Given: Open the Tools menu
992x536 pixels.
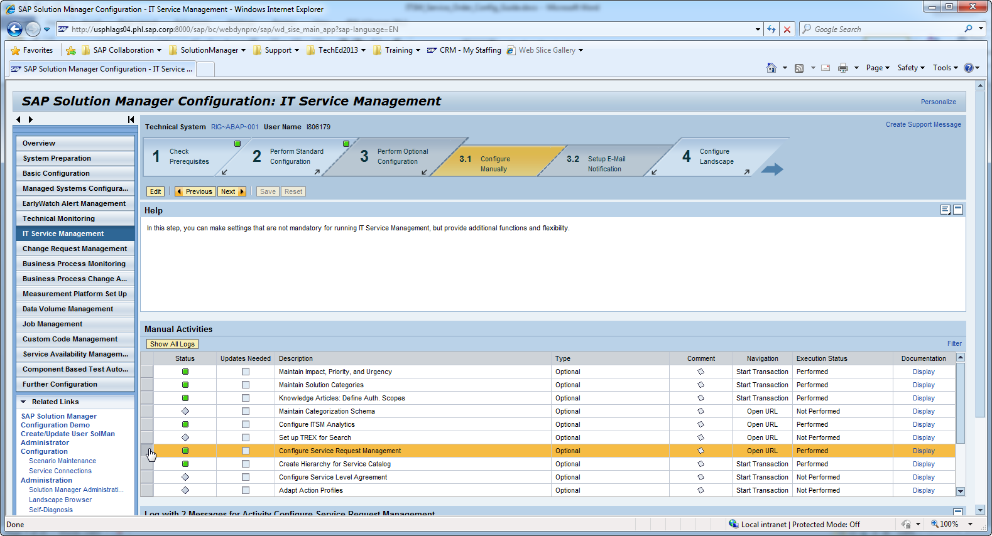Looking at the screenshot, I should tap(946, 68).
